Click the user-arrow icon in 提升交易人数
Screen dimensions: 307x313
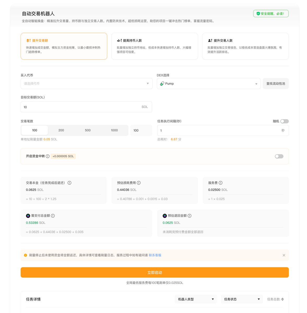(210, 40)
